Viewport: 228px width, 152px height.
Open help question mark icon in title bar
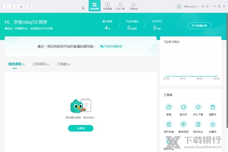[x=207, y=6]
